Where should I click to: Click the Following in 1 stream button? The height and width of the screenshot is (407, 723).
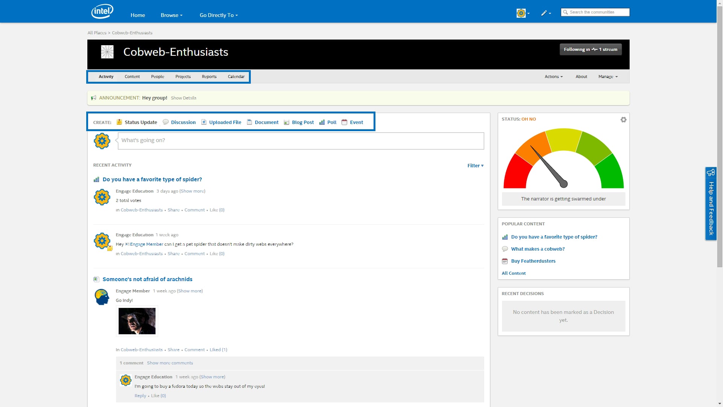[590, 49]
